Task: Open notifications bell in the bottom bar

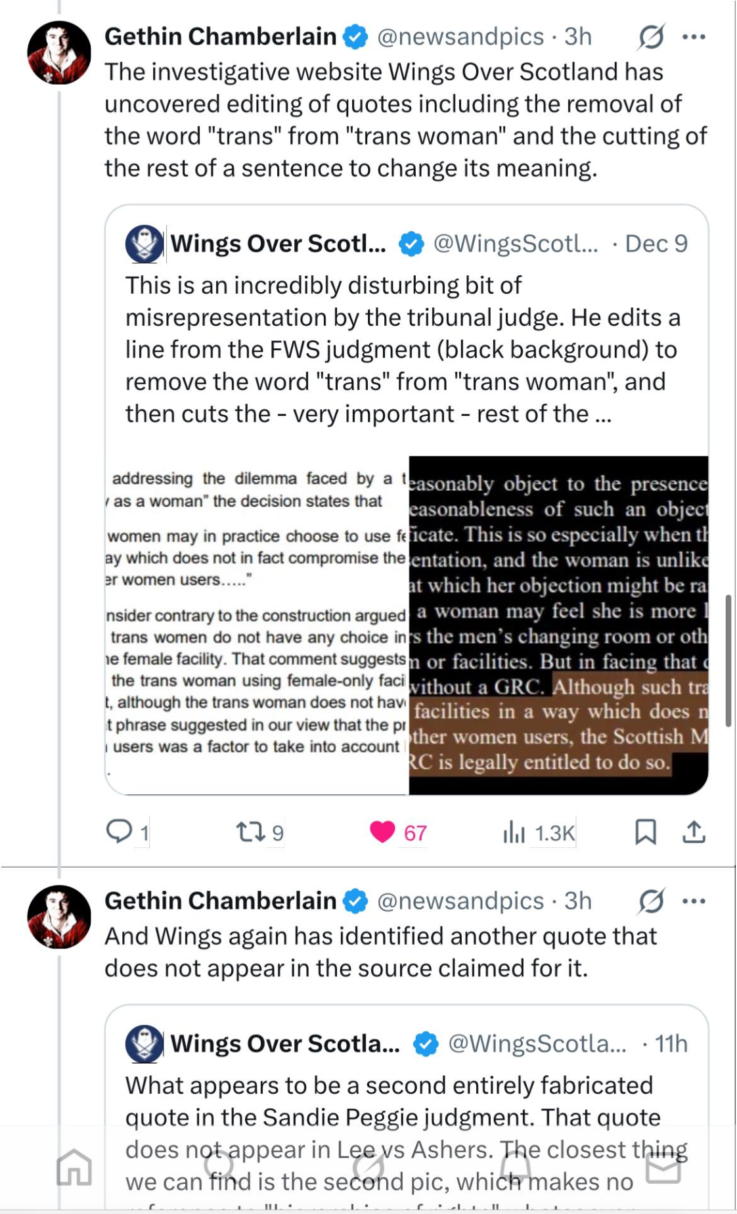Action: pyautogui.click(x=516, y=1167)
